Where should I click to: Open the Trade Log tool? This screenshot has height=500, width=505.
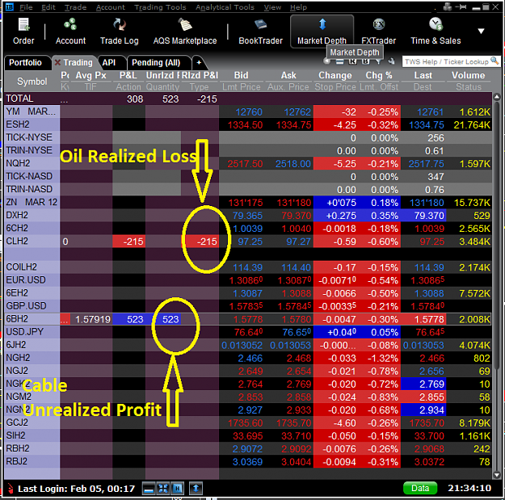coord(119,32)
